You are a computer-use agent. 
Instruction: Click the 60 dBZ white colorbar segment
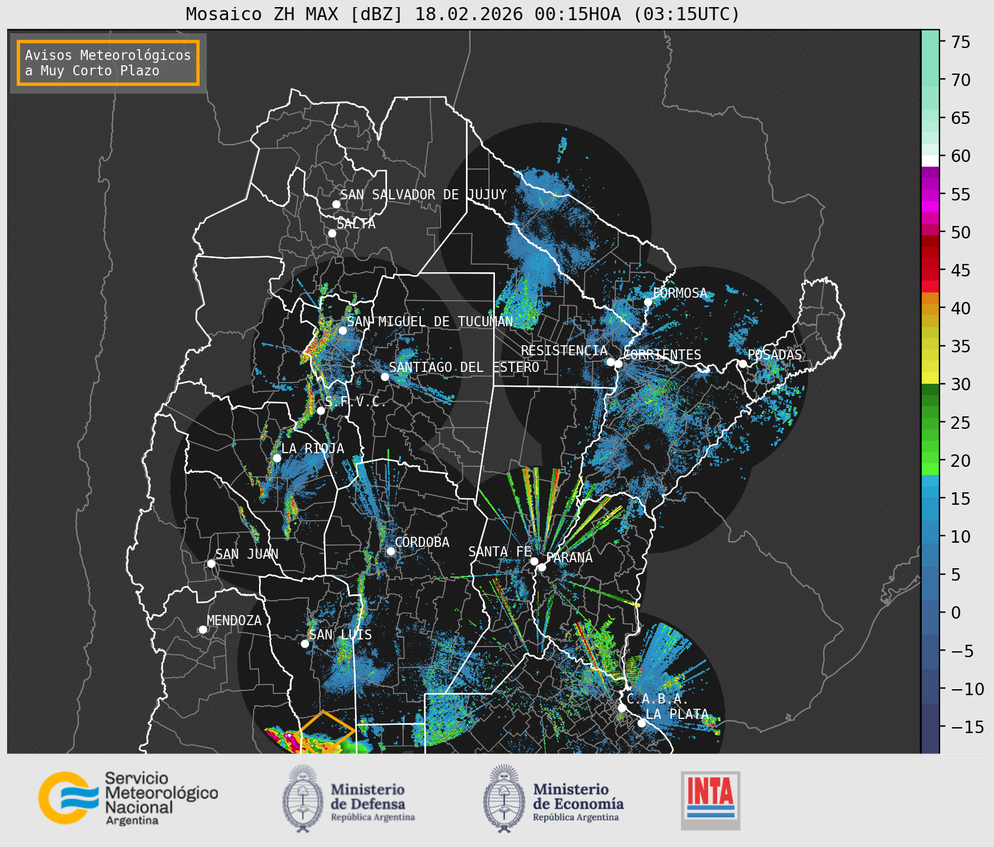pyautogui.click(x=931, y=160)
